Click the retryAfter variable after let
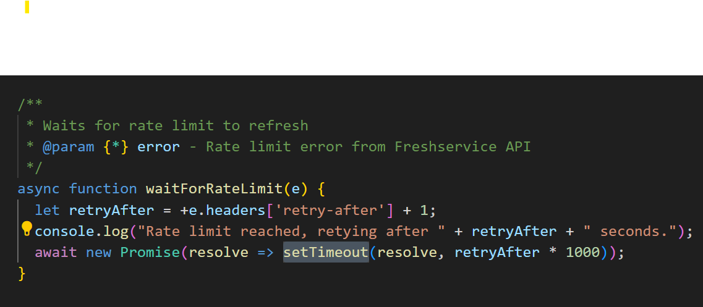 click(x=112, y=210)
